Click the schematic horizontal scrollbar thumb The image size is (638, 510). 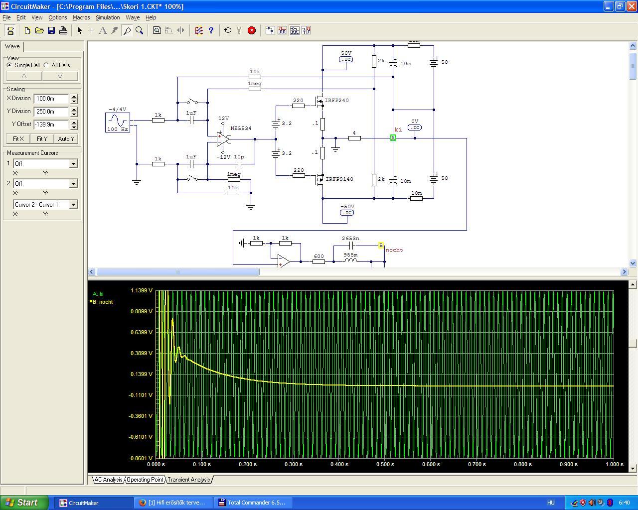(177, 272)
